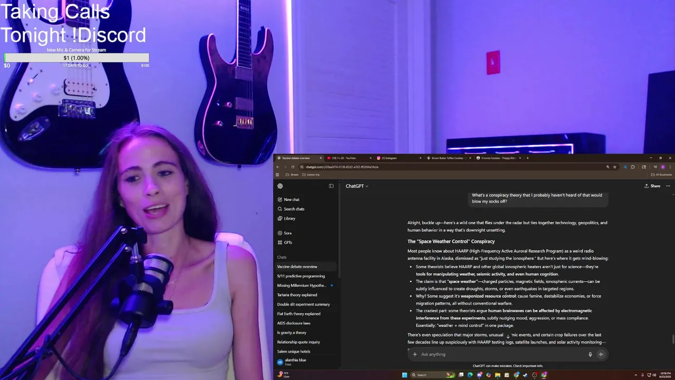The width and height of the screenshot is (675, 380).
Task: Open the apps grid on the bookmarks bar
Action: pyautogui.click(x=277, y=175)
